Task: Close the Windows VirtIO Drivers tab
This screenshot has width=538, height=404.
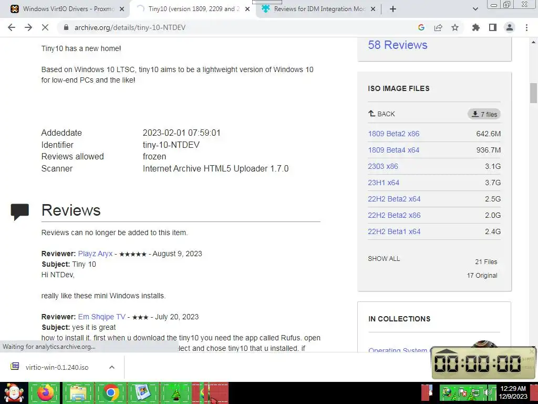Action: click(x=121, y=9)
